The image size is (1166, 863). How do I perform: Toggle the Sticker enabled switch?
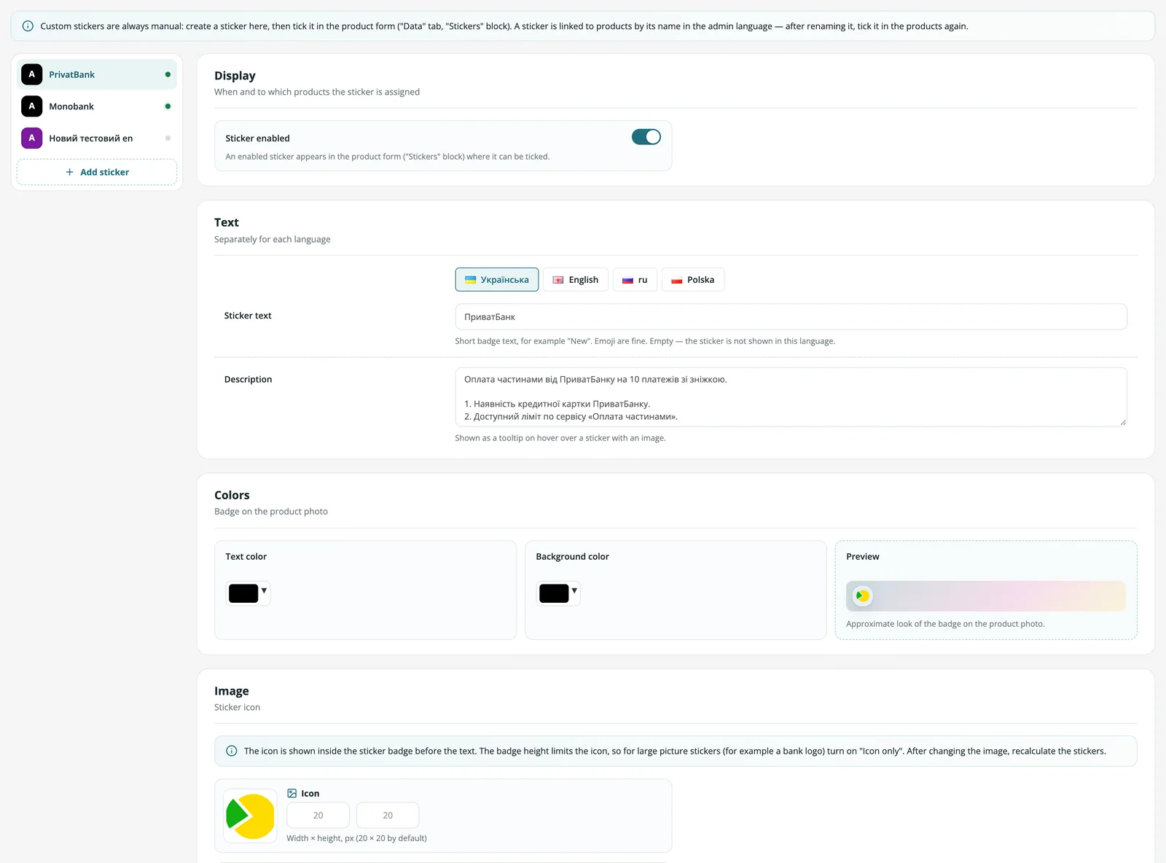[x=646, y=137]
